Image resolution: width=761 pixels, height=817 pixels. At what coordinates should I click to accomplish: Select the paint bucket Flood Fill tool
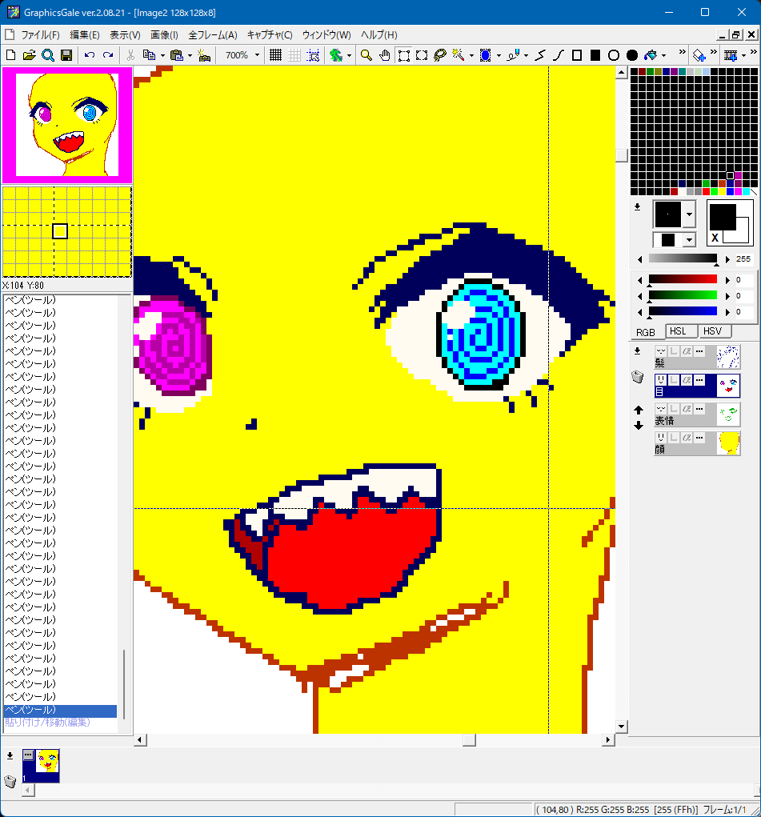pos(651,55)
